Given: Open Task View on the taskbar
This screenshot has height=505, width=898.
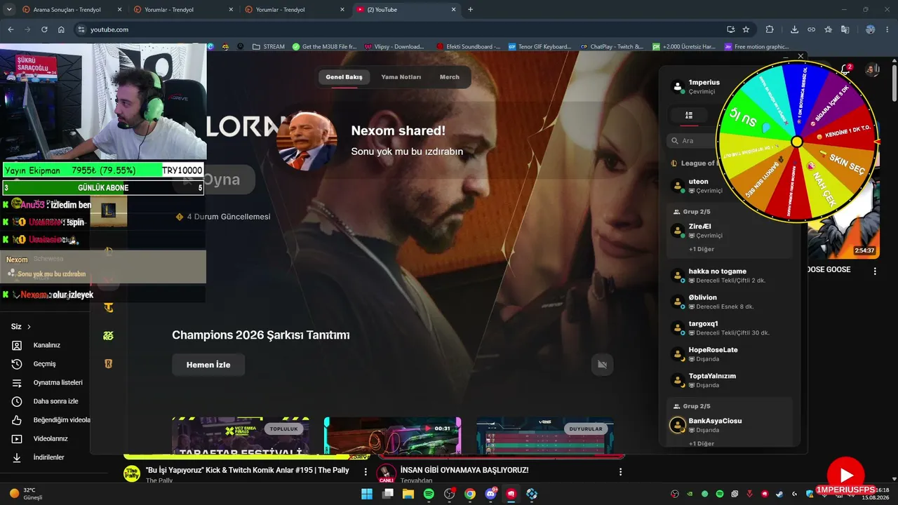Looking at the screenshot, I should [388, 494].
